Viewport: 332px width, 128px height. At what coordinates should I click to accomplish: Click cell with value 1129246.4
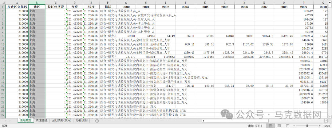(x=304, y=90)
